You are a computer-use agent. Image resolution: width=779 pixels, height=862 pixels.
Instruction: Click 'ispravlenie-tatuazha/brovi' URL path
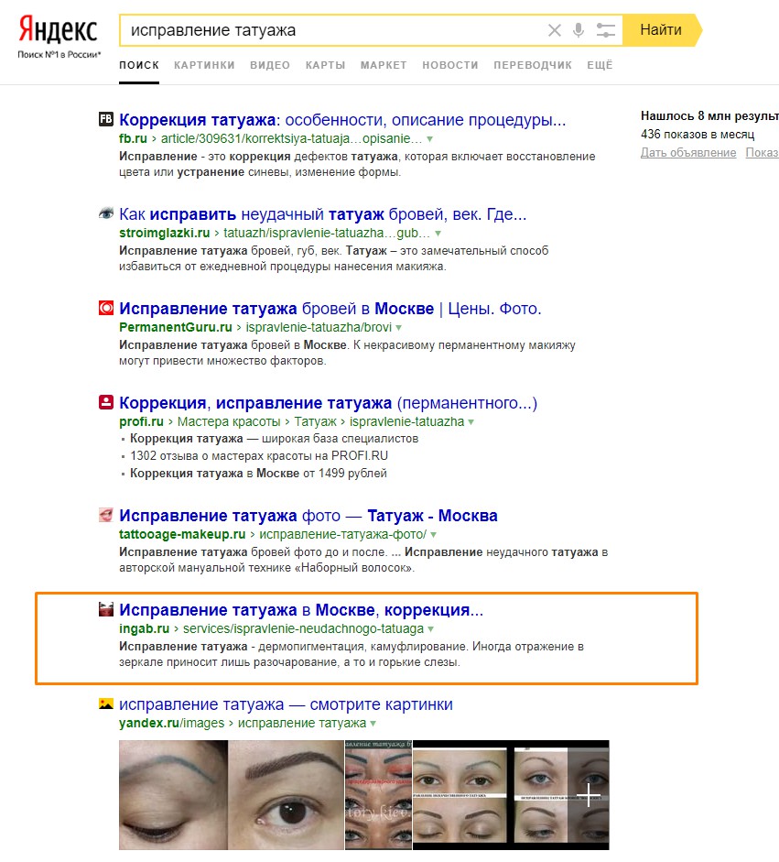tap(319, 328)
